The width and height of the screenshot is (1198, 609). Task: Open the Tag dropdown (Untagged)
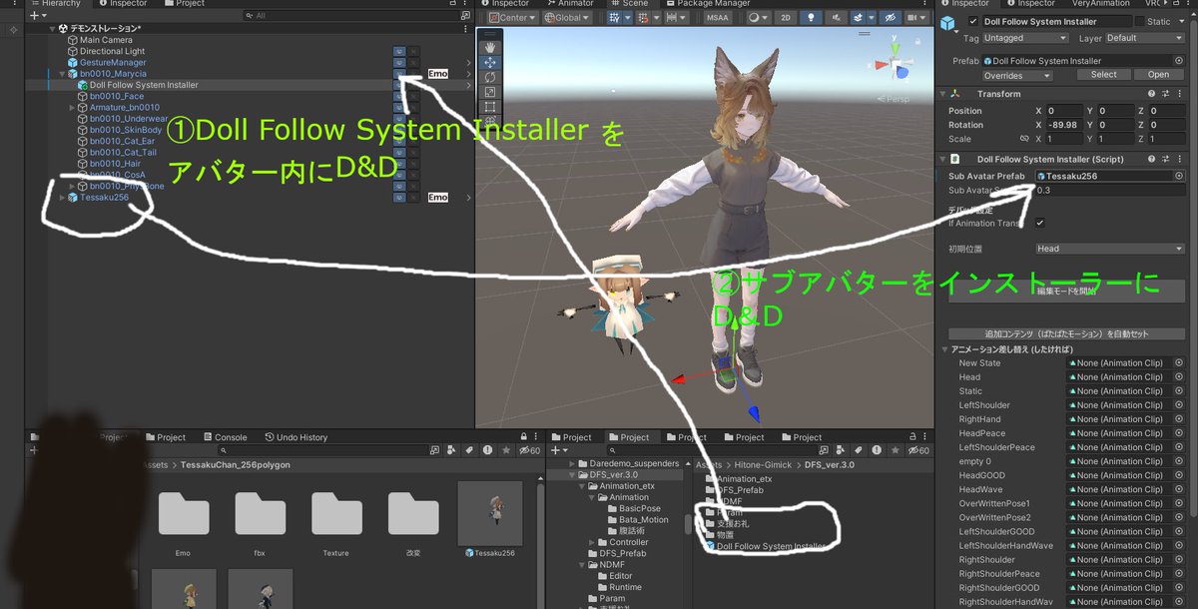click(x=1024, y=38)
